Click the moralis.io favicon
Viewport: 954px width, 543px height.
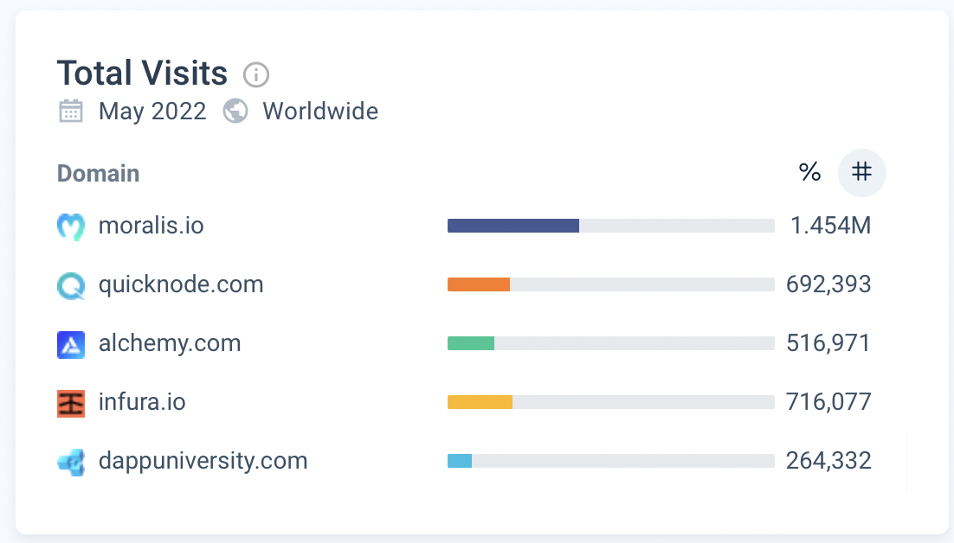pos(70,227)
